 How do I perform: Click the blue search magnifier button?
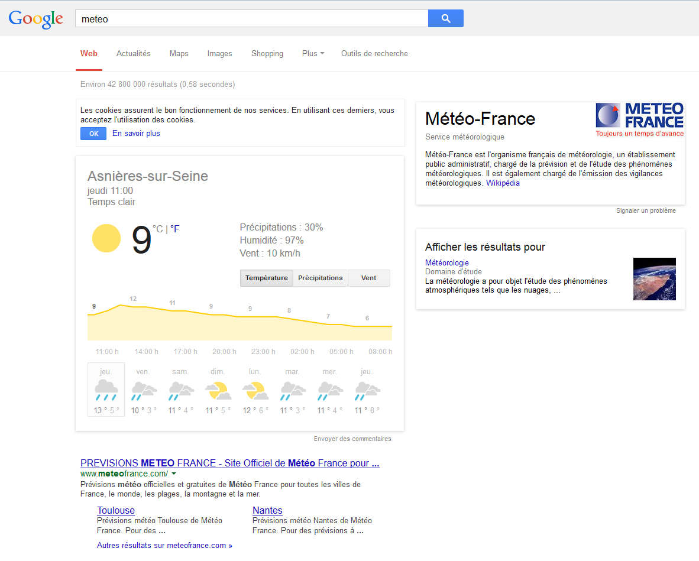(446, 18)
